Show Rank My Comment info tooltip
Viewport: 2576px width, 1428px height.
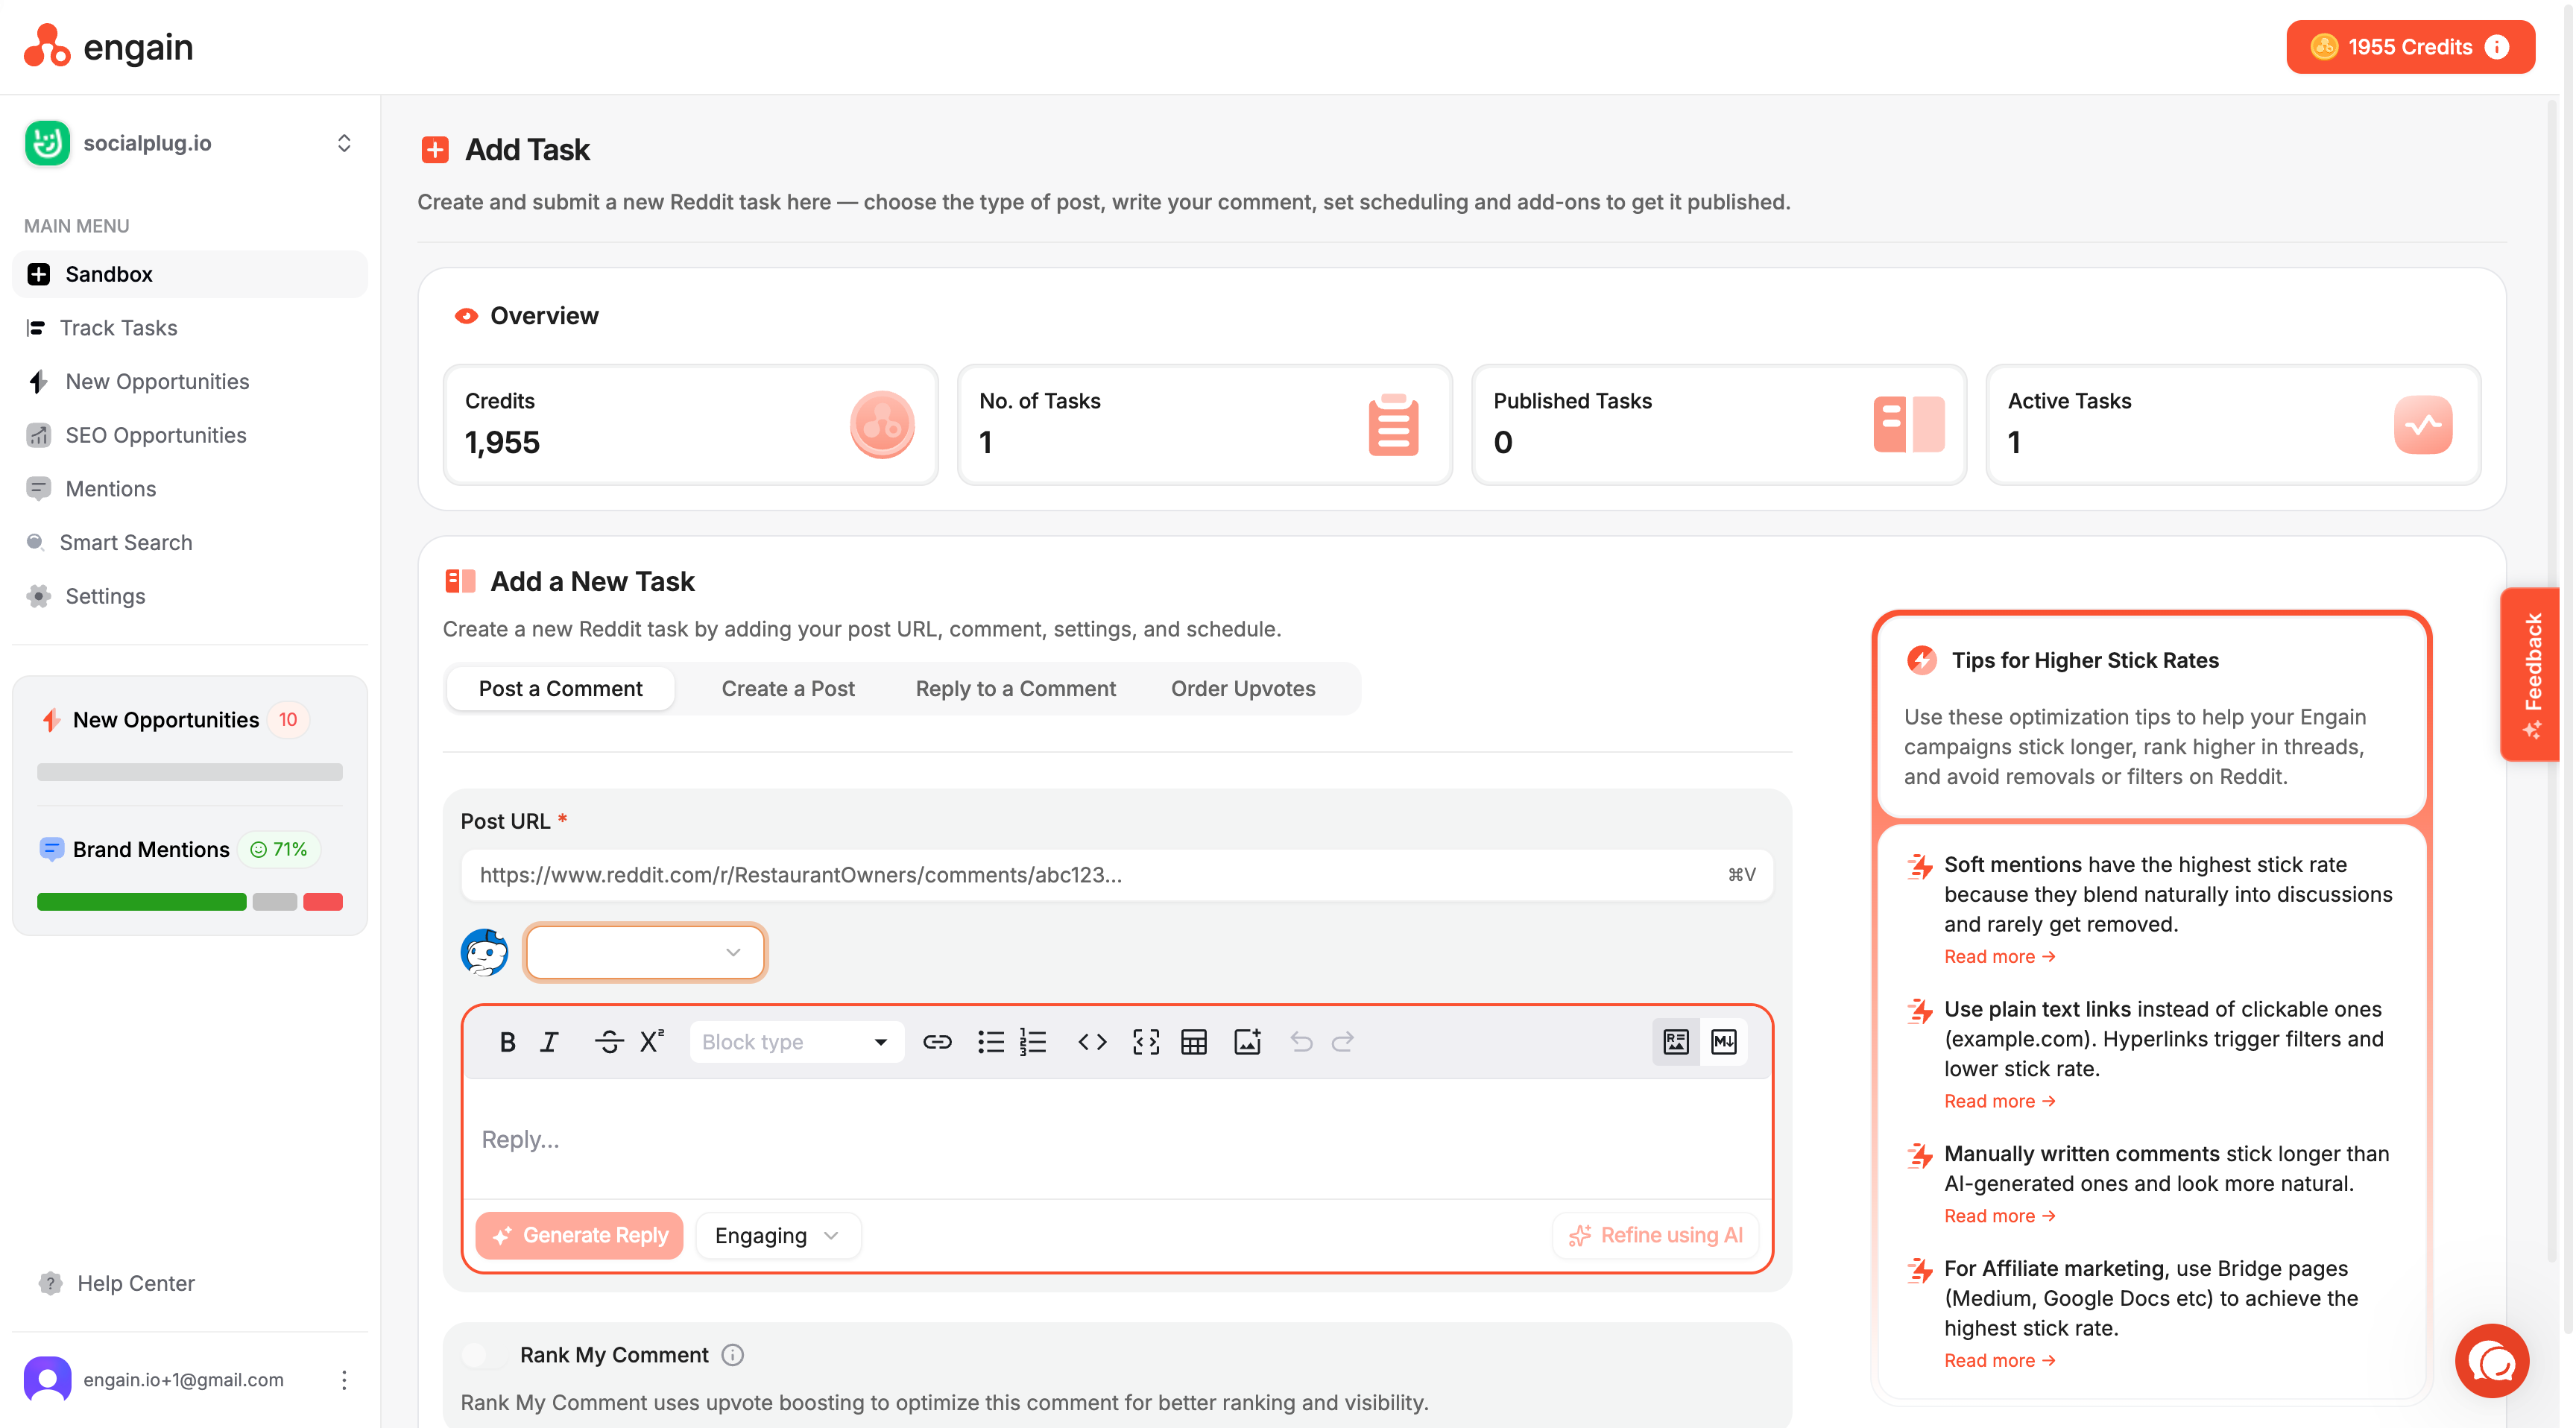point(733,1355)
